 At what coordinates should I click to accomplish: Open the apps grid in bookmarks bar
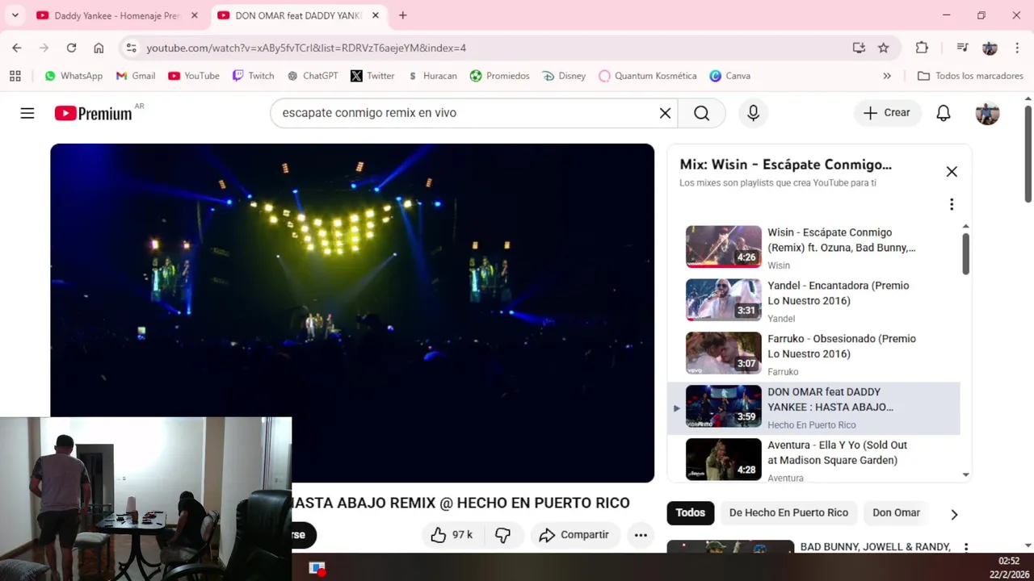(15, 76)
